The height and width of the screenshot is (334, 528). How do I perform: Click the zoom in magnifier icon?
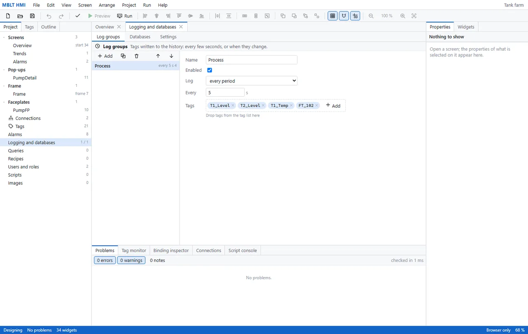403,16
